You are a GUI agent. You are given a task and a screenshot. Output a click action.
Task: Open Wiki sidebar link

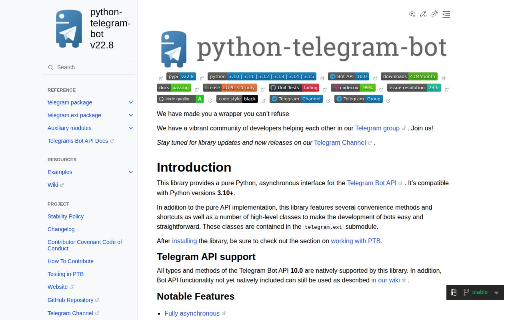click(56, 185)
